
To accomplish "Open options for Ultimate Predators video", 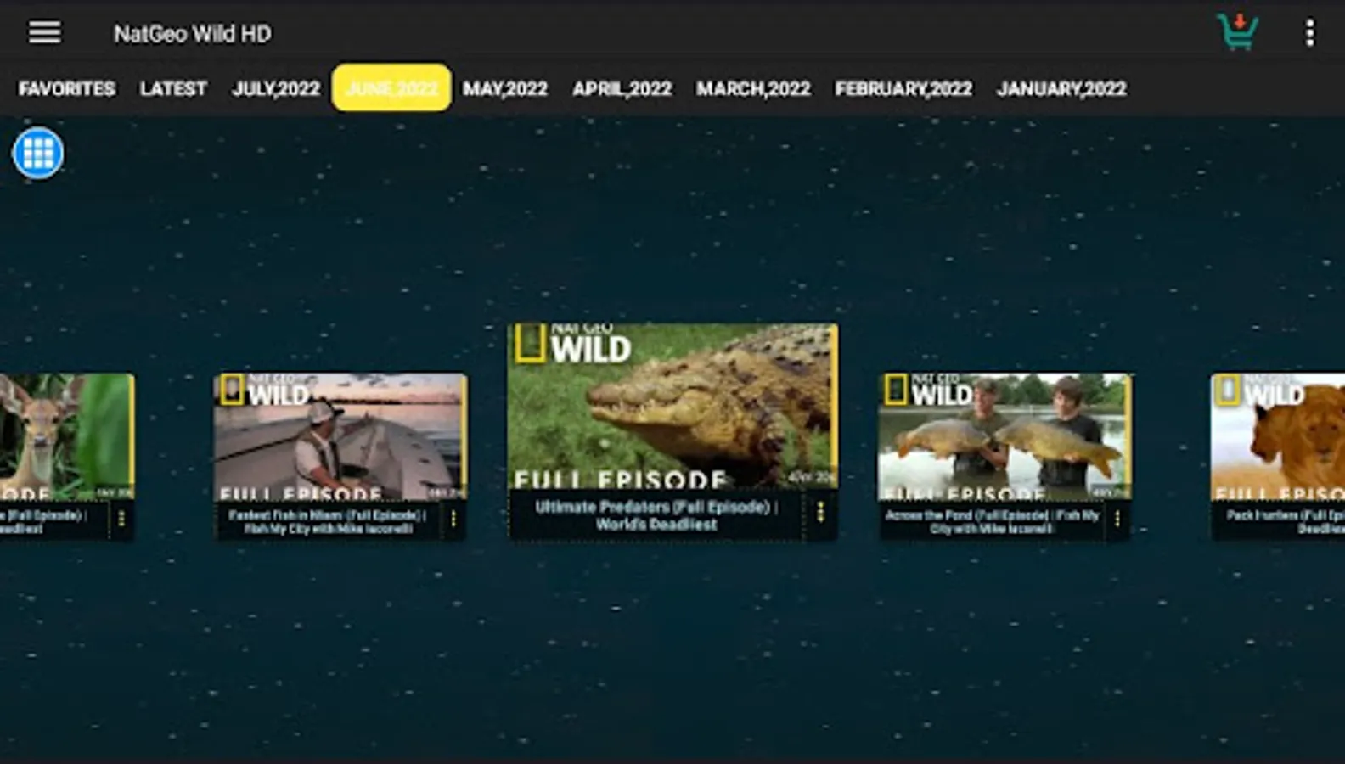I will pos(820,512).
